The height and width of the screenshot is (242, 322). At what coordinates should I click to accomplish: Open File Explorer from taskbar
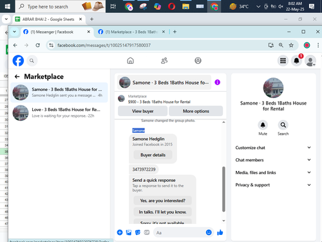coord(185,6)
